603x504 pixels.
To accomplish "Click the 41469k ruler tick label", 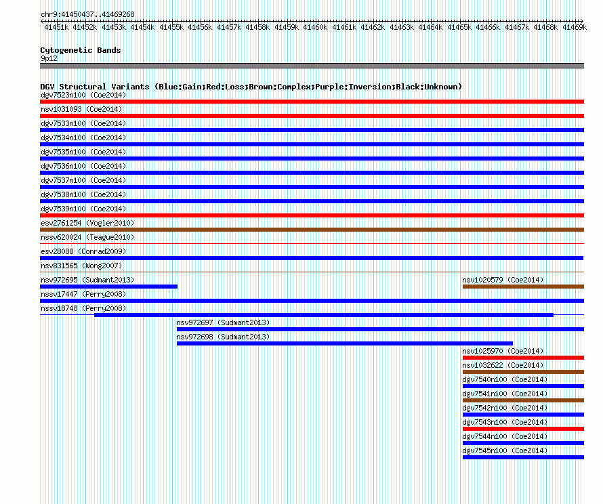I will click(575, 27).
